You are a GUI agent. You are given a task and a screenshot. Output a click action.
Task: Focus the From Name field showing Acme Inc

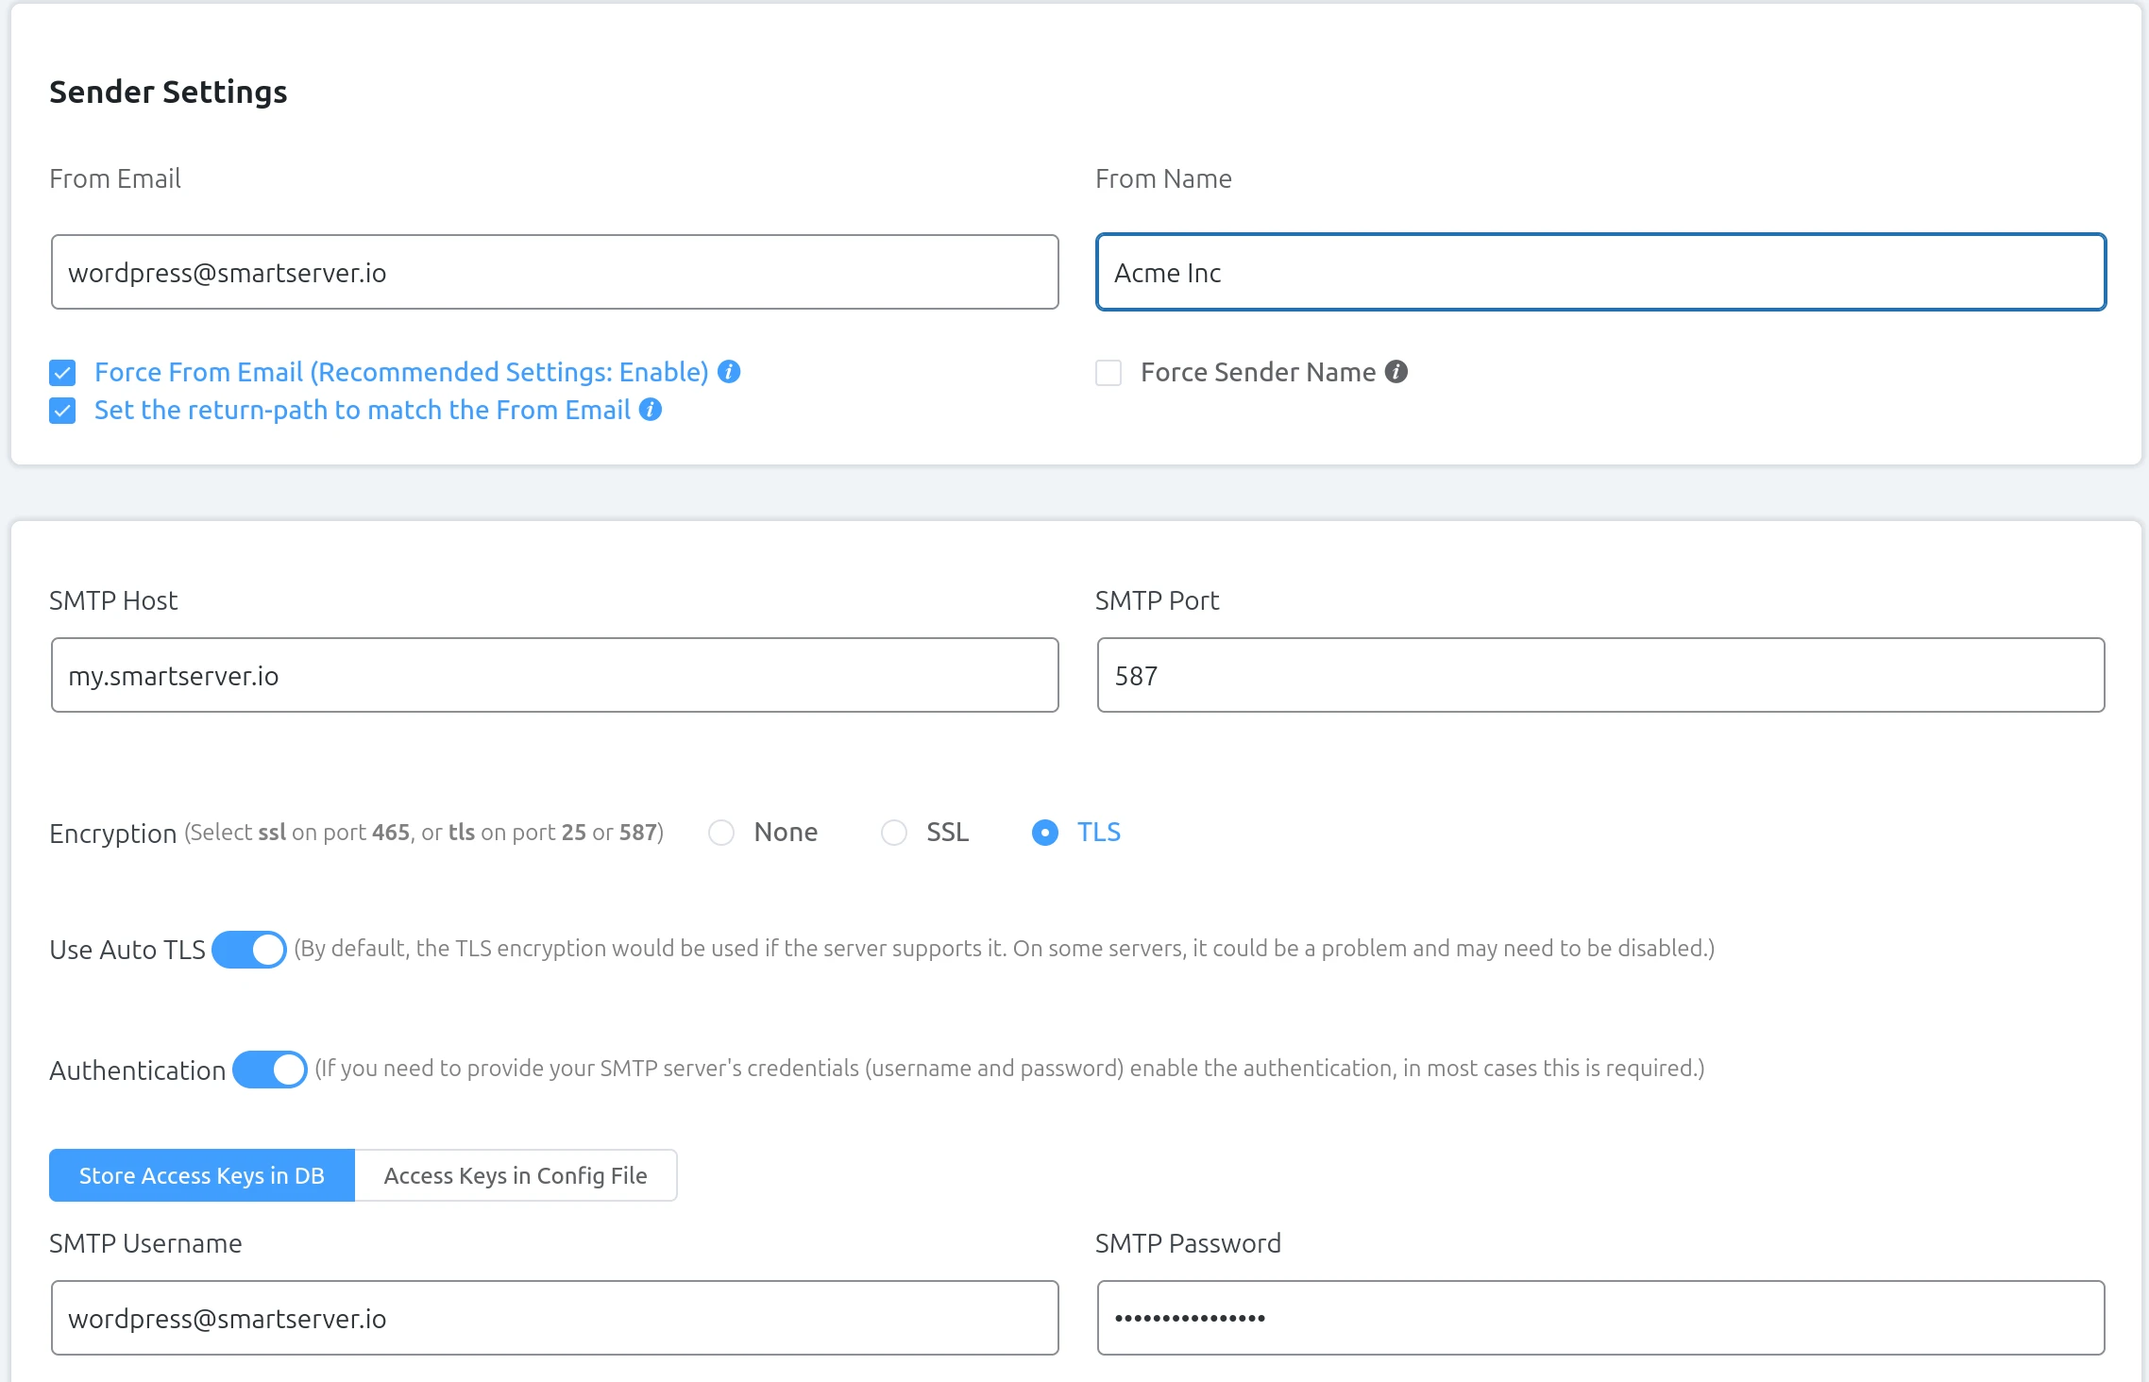click(1600, 272)
